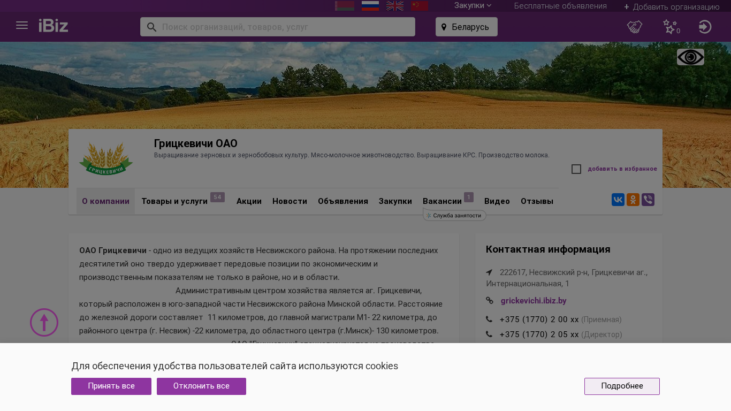Switch language to English flag
The height and width of the screenshot is (411, 731).
[395, 6]
